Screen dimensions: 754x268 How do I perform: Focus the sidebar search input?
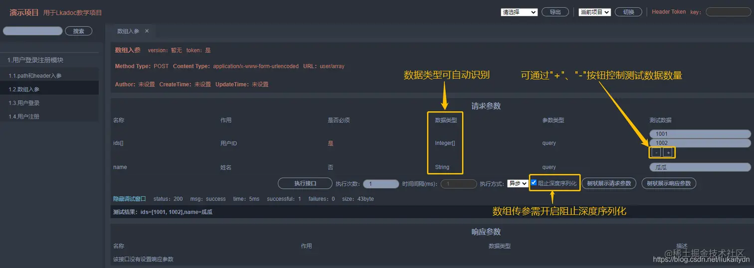tap(32, 31)
